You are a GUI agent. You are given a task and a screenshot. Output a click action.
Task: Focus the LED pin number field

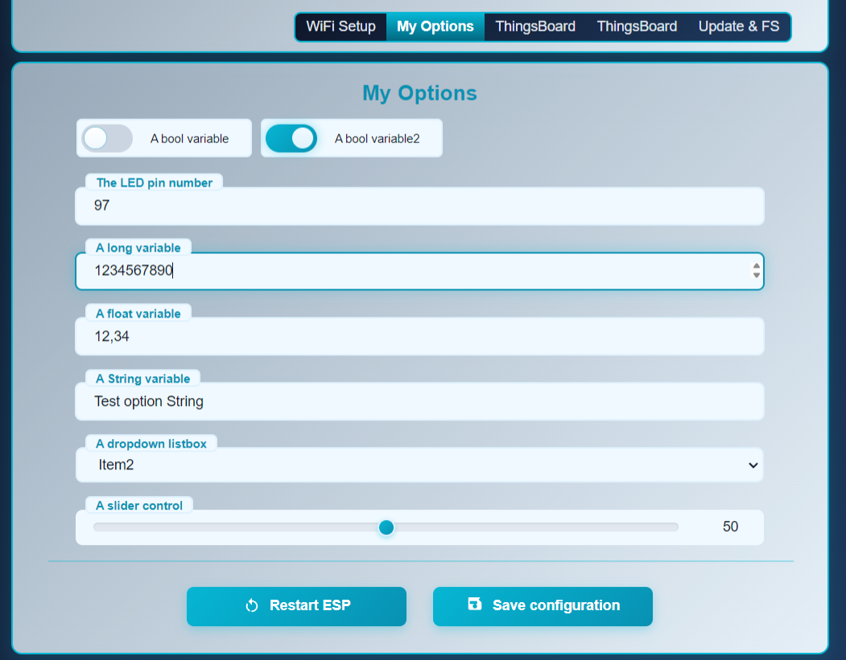[x=419, y=206]
